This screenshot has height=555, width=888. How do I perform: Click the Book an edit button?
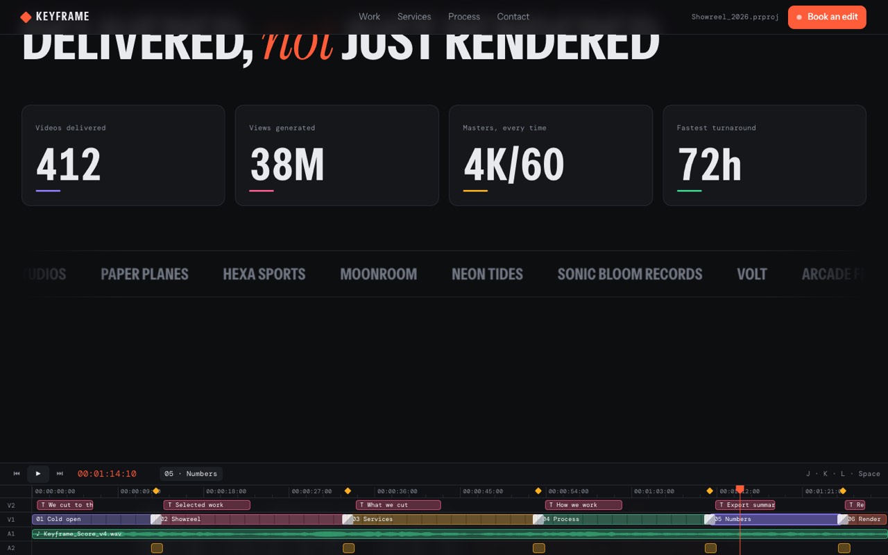(x=827, y=17)
